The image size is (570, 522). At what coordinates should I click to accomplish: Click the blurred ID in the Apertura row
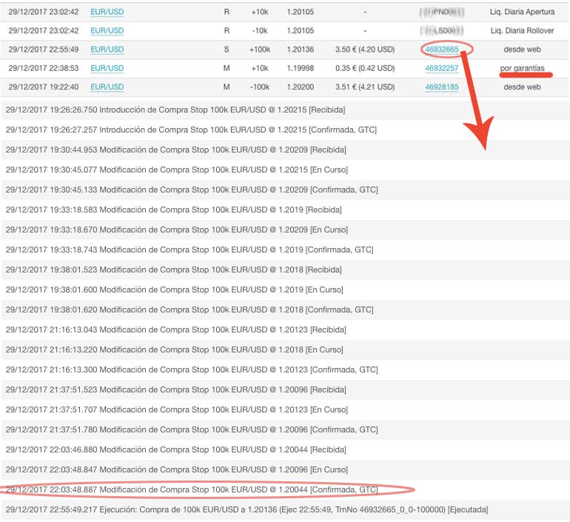(x=441, y=13)
